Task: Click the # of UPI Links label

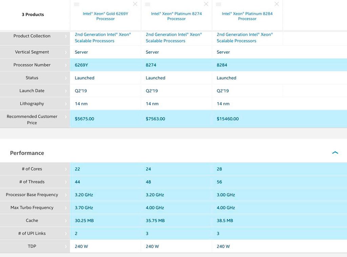Action: [x=32, y=233]
